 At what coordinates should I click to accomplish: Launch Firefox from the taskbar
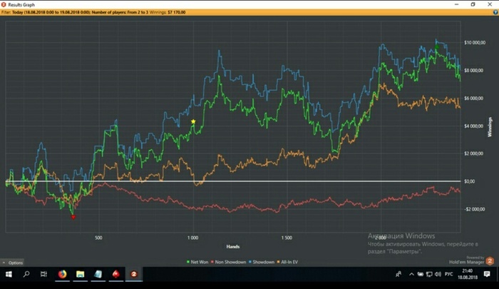pyautogui.click(x=63, y=274)
